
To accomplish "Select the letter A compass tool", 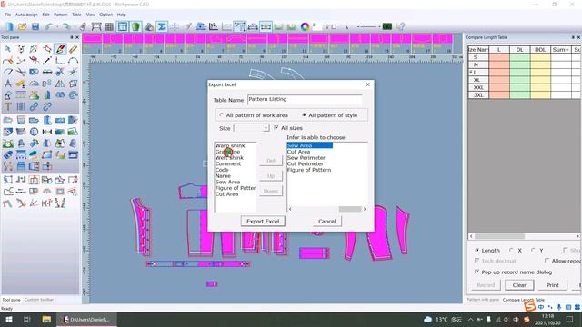I will click(x=8, y=84).
